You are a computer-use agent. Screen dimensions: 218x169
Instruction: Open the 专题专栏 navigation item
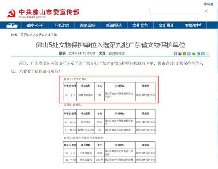pyautogui.click(x=193, y=25)
